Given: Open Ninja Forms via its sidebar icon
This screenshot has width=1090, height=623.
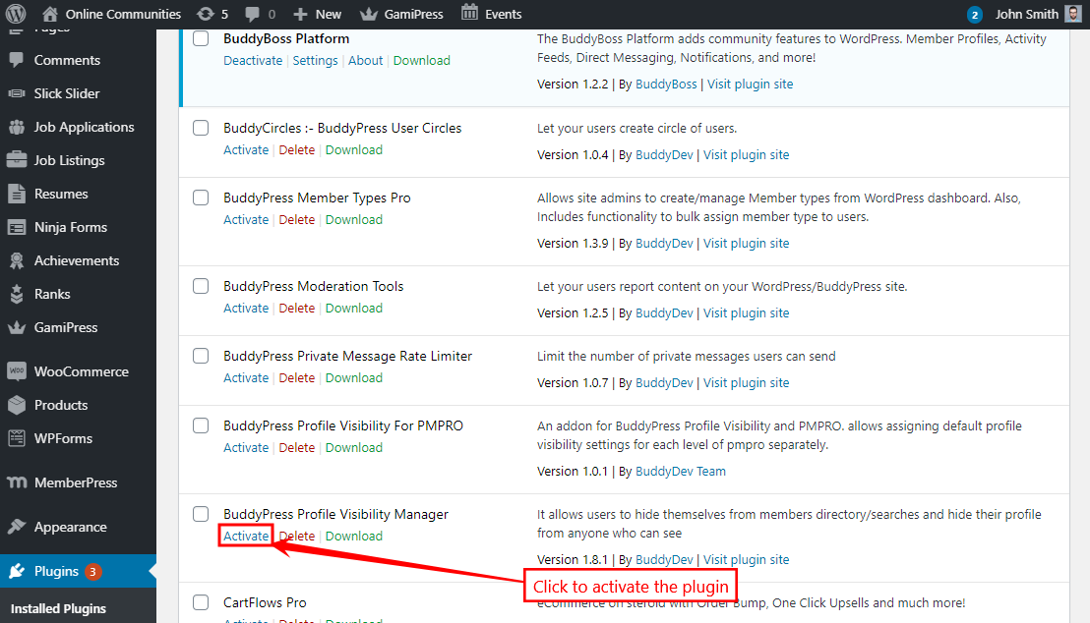Looking at the screenshot, I should [x=17, y=227].
